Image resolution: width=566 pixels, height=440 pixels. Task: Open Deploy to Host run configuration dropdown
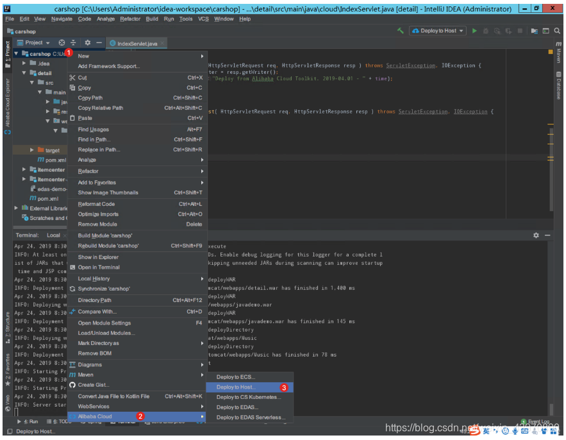click(x=438, y=31)
